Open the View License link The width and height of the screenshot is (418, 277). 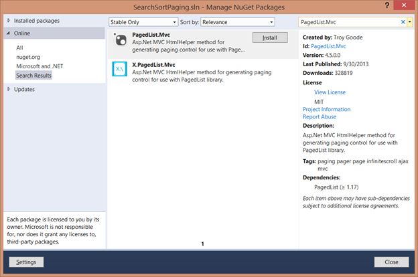[x=330, y=92]
